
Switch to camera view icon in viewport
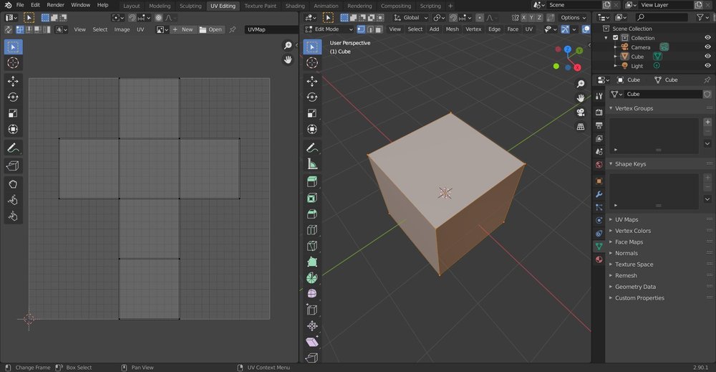coord(581,112)
